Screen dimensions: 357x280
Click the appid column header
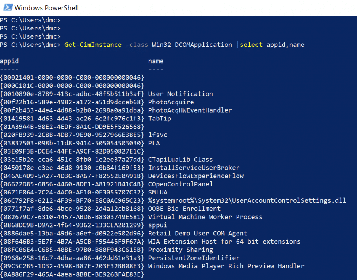tap(9, 61)
